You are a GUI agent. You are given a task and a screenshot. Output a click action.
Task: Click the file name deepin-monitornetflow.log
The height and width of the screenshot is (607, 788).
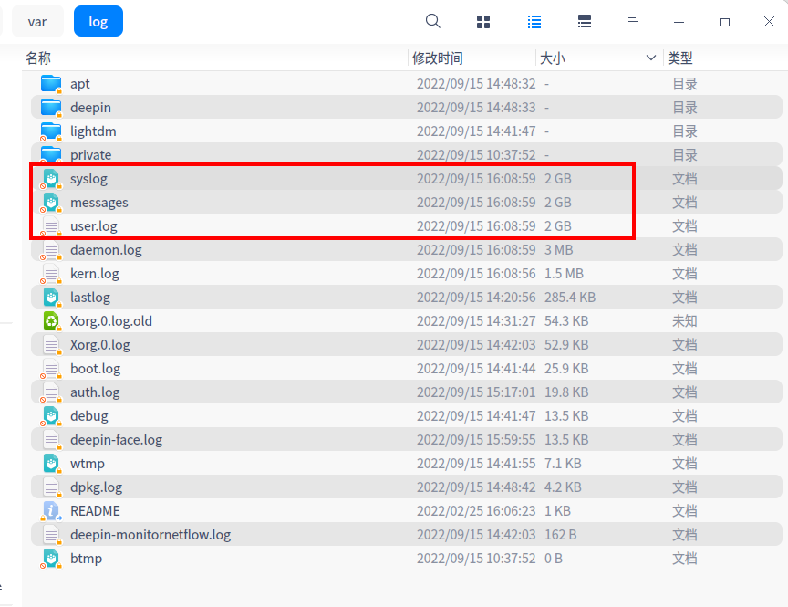coord(150,535)
